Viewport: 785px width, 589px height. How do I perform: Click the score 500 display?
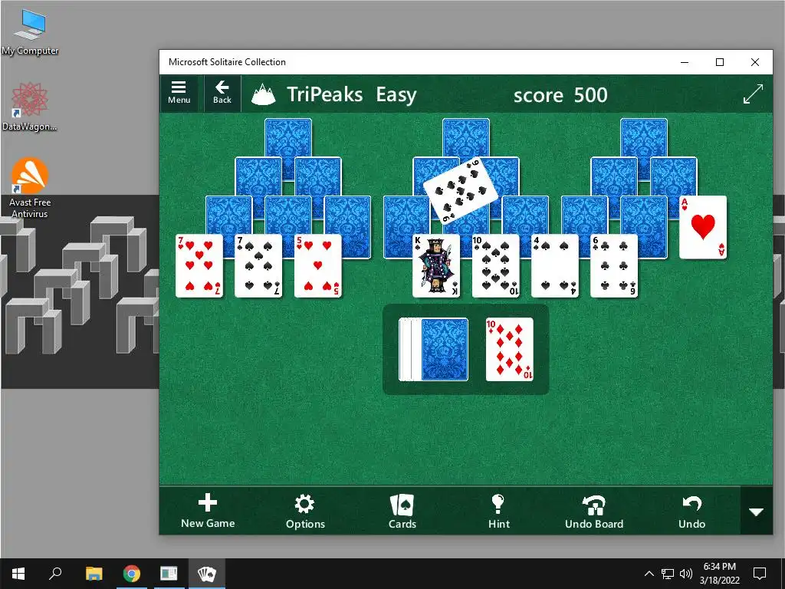(x=560, y=94)
